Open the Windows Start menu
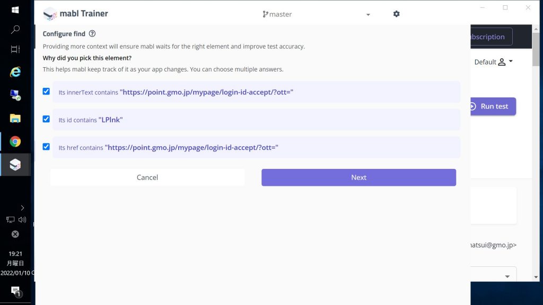This screenshot has width=543, height=305. coord(15,10)
